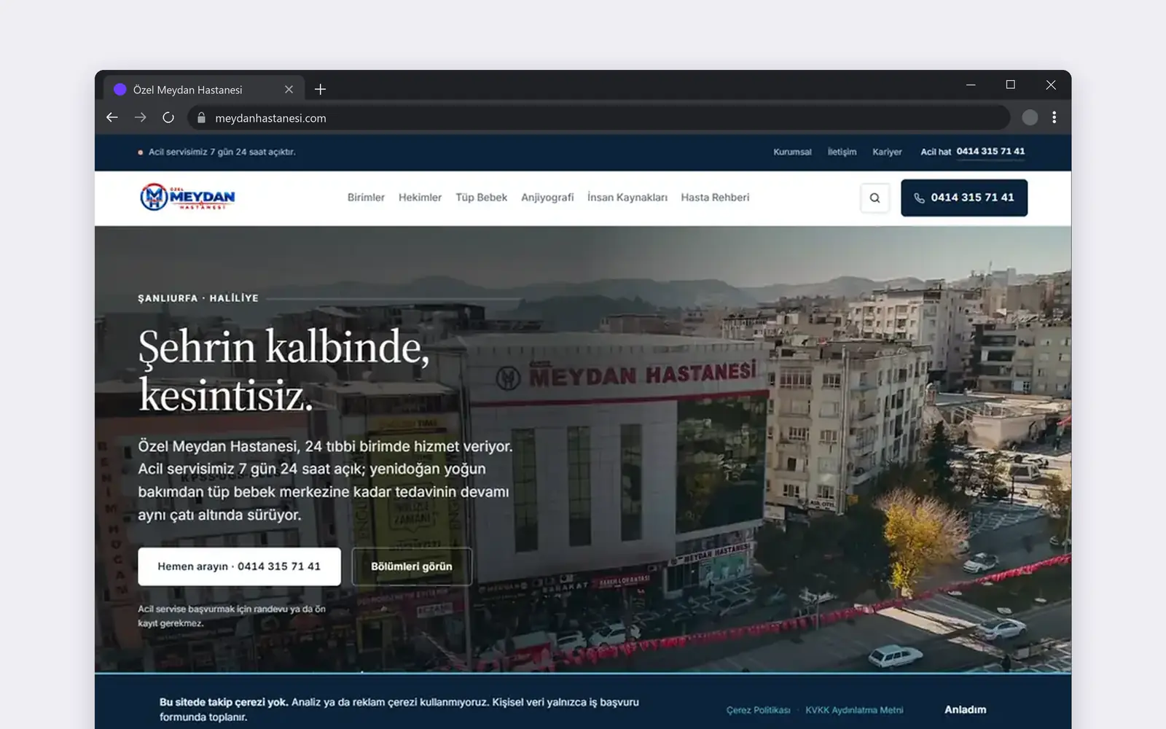
Task: Click the Meydan Hastanesi logo
Action: 187,197
